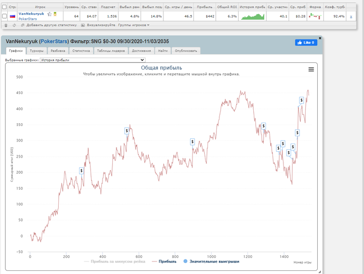Toggle the Прибыль за минусом рейка legend series

[x=115, y=262]
